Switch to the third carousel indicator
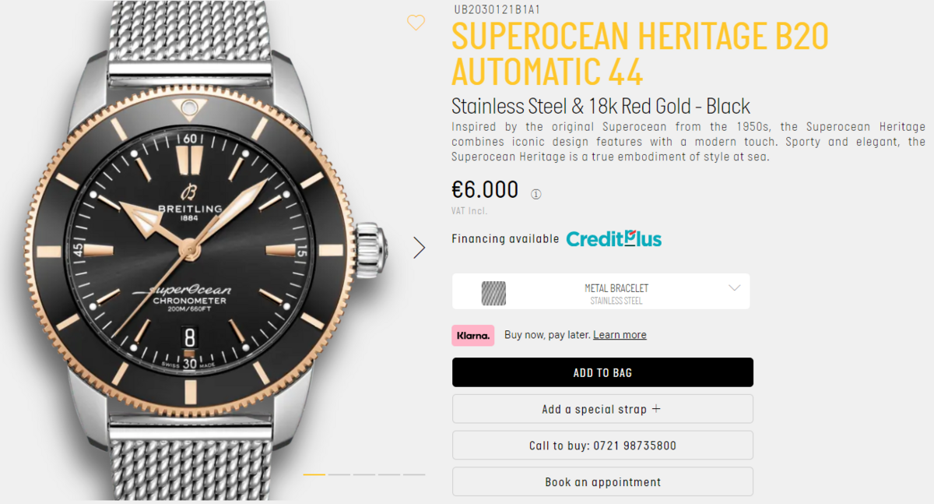 click(x=364, y=474)
